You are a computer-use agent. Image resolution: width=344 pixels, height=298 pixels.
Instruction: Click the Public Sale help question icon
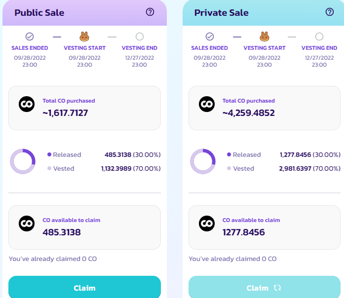pos(150,12)
